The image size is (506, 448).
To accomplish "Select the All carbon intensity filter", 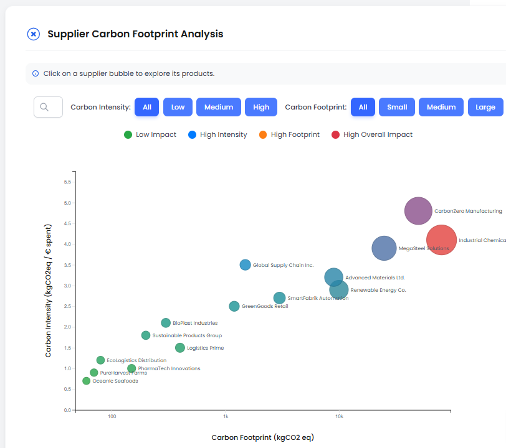I will [x=147, y=107].
